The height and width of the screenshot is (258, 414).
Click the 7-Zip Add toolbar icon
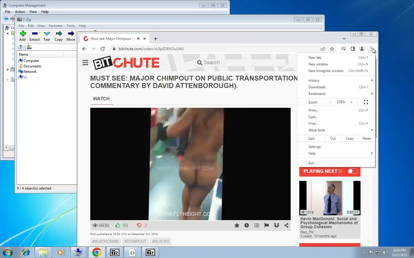(23, 34)
